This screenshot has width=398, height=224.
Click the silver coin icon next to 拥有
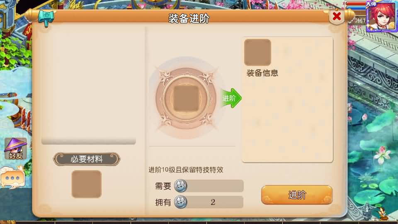pyautogui.click(x=180, y=202)
